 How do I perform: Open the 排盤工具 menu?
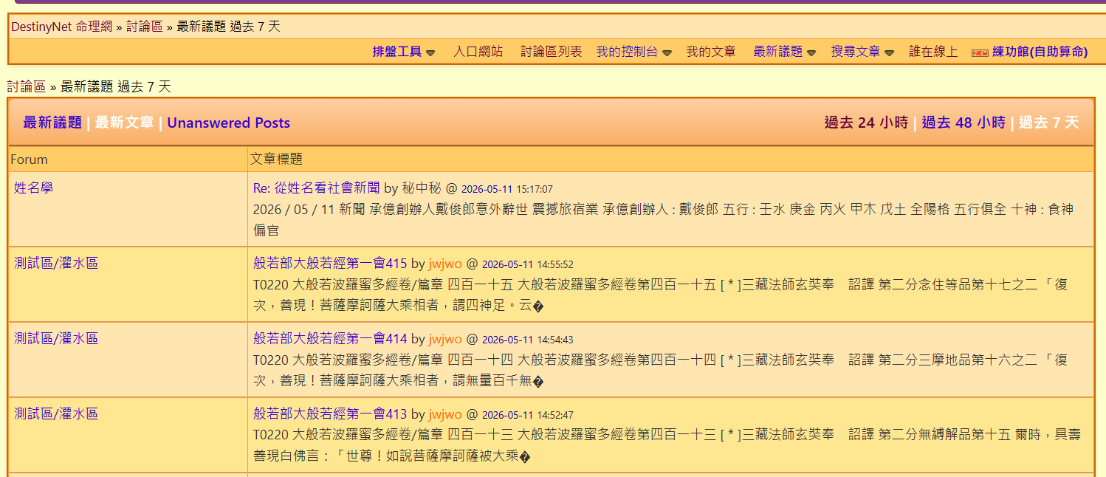397,52
